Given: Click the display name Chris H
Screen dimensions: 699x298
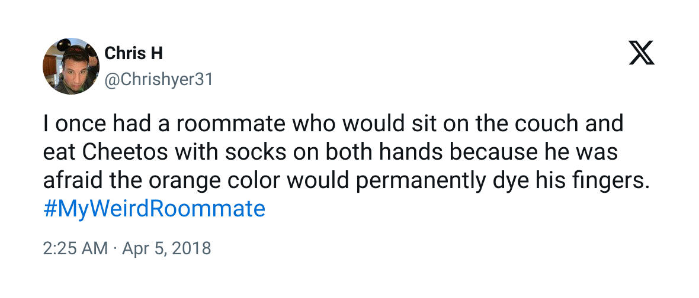Looking at the screenshot, I should [133, 54].
